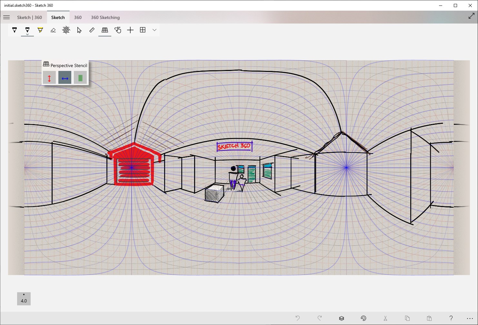Select the ruler tool
Viewport: 478px width, 325px height.
[92, 30]
